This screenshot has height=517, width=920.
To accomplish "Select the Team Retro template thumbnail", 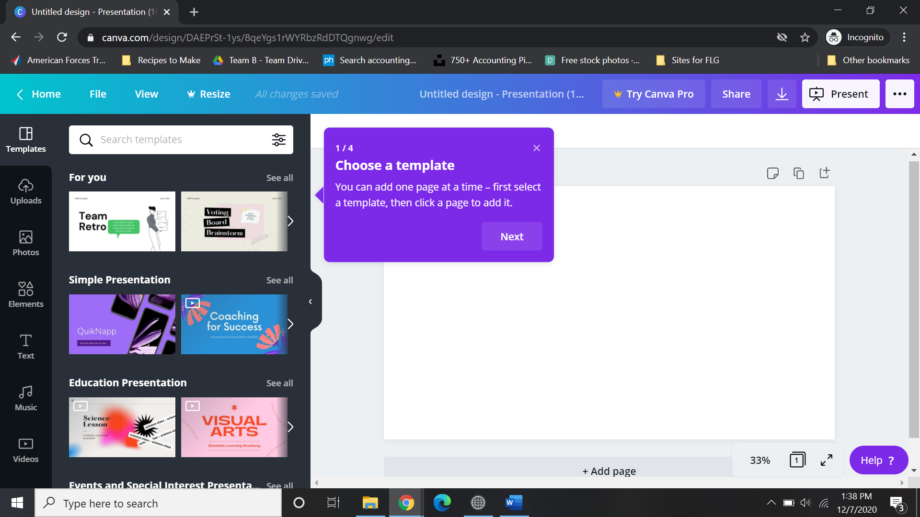I will [122, 221].
